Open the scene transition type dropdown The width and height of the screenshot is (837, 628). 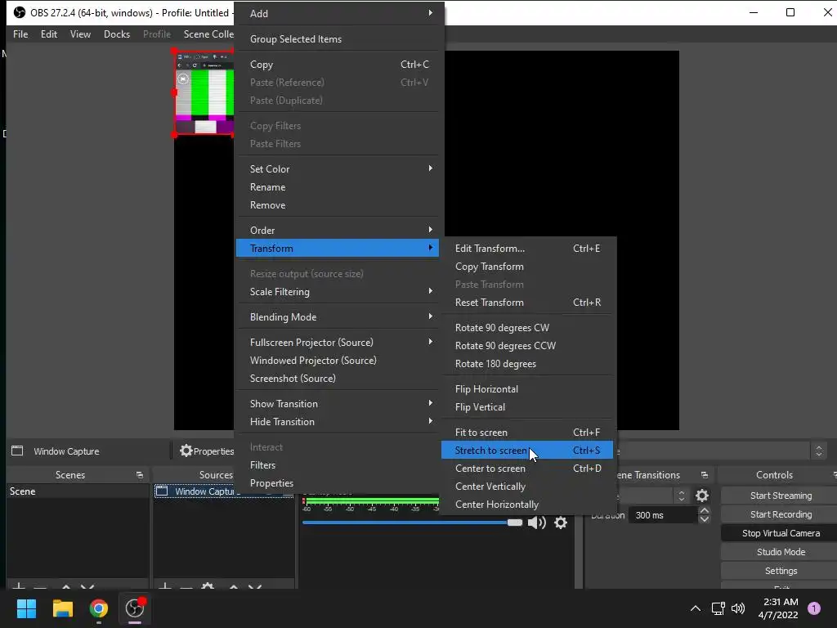pyautogui.click(x=681, y=496)
